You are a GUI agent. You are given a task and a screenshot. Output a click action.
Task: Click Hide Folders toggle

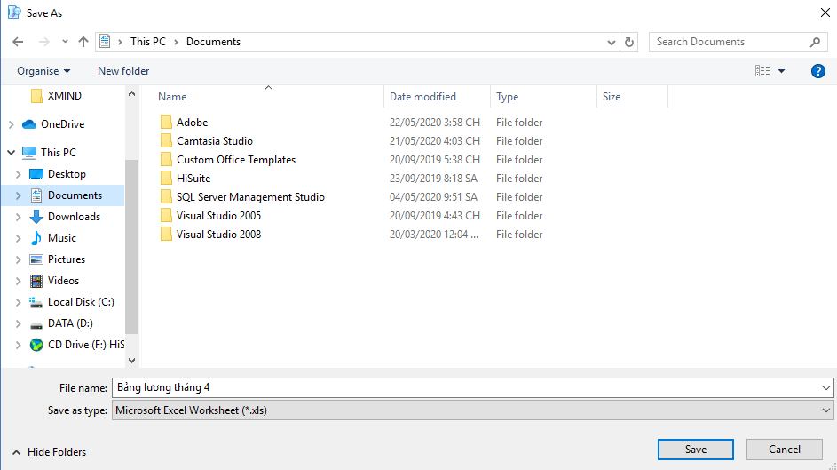point(49,452)
